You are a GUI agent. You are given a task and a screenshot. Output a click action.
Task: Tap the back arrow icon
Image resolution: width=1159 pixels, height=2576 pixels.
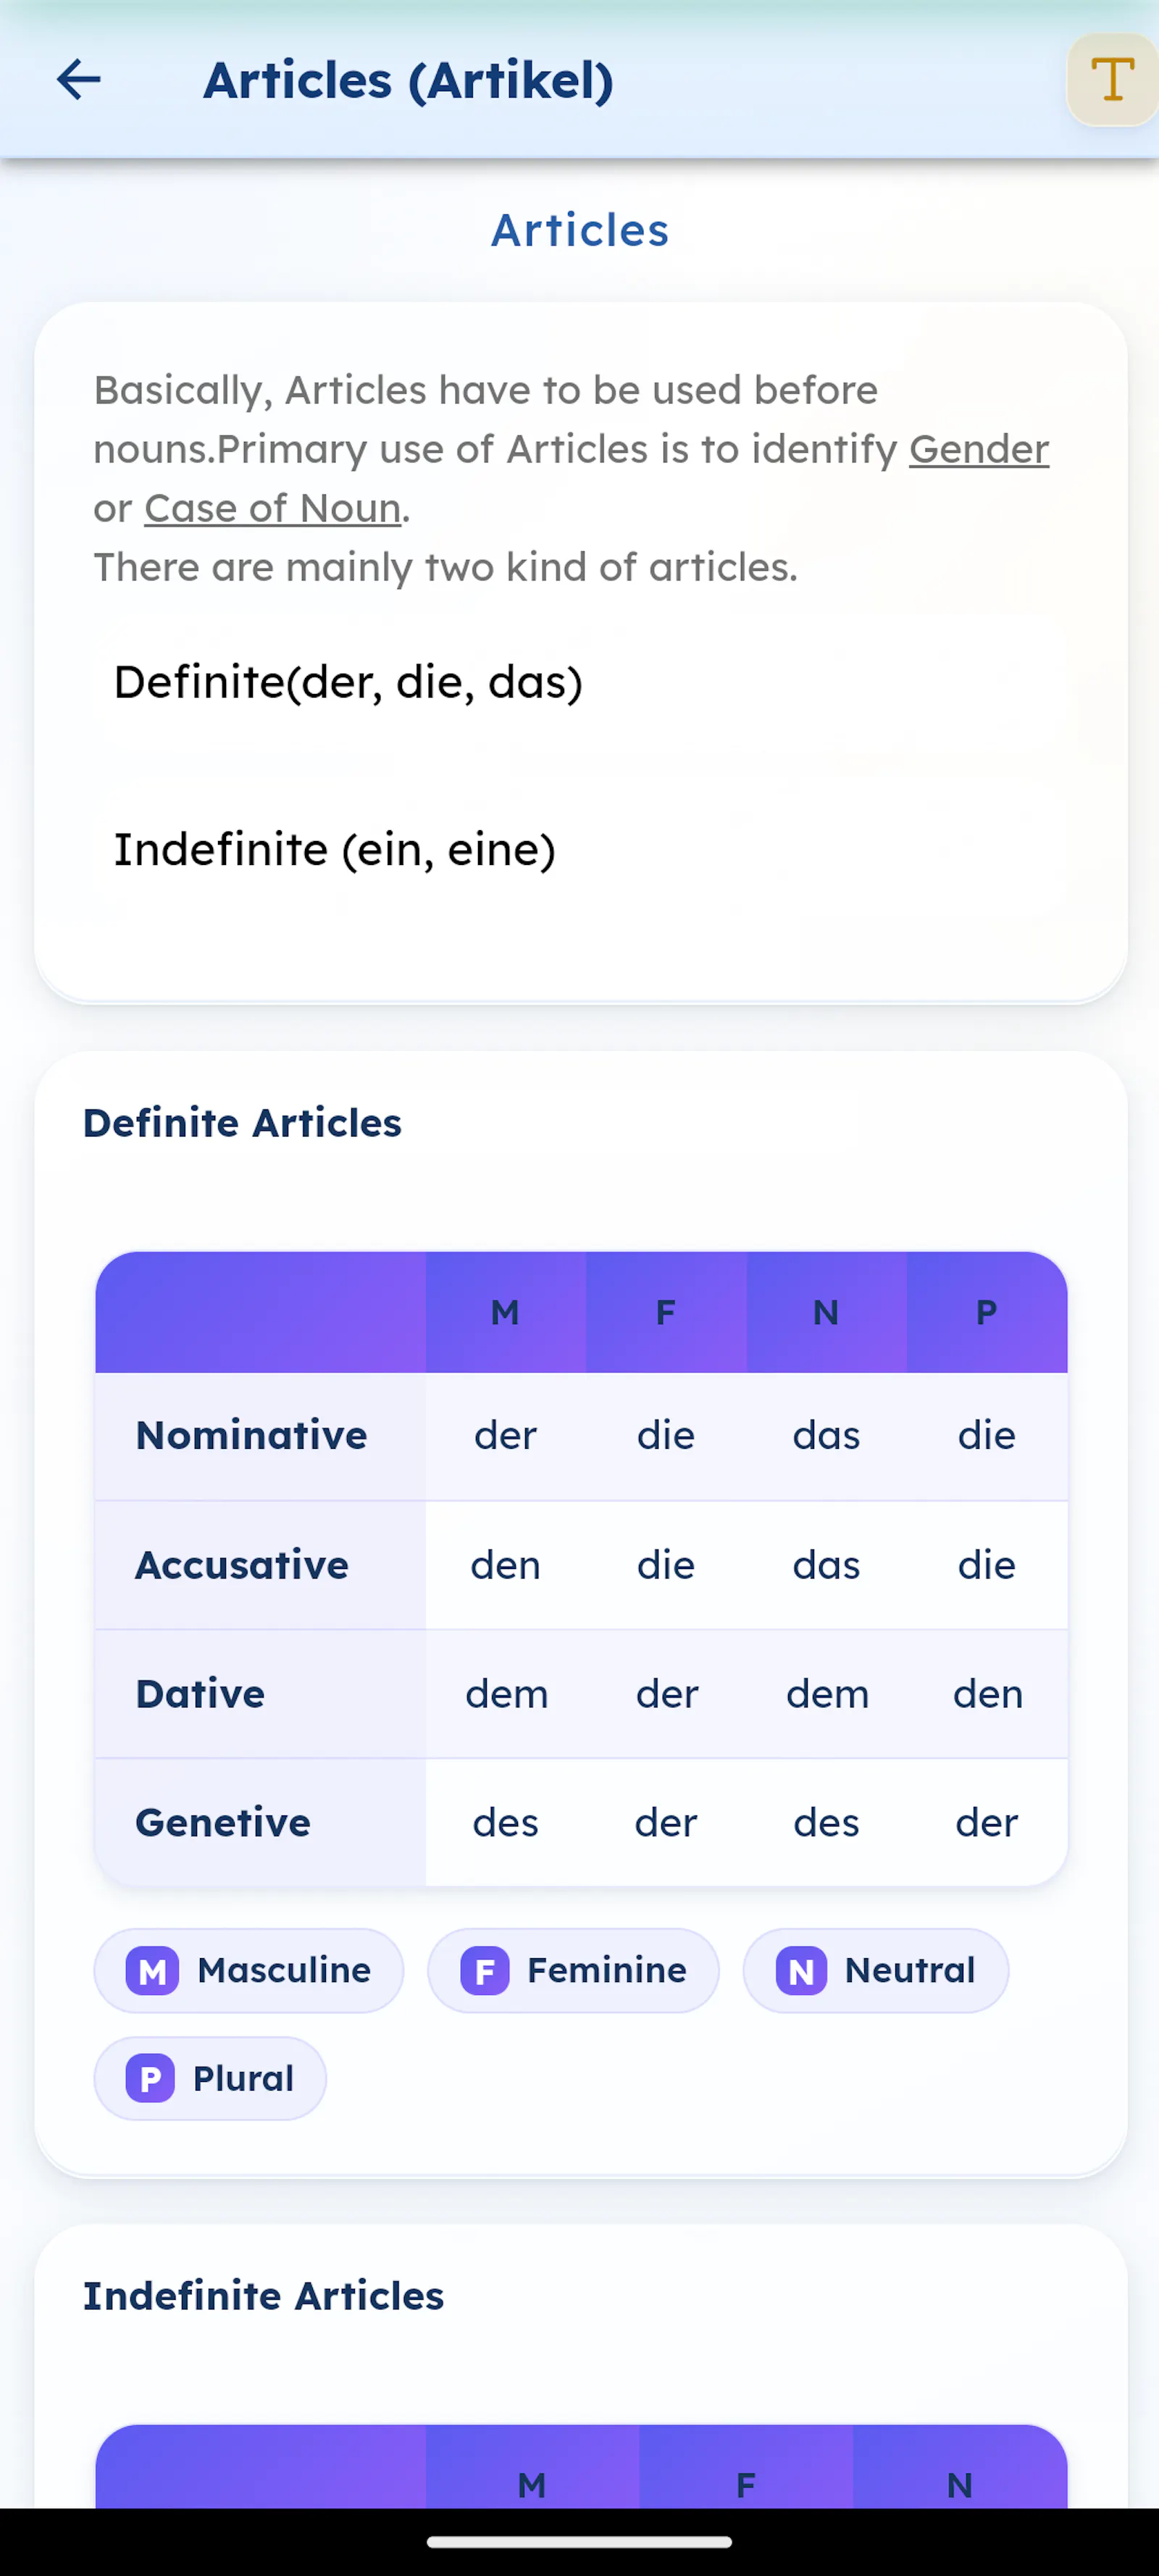(x=79, y=80)
